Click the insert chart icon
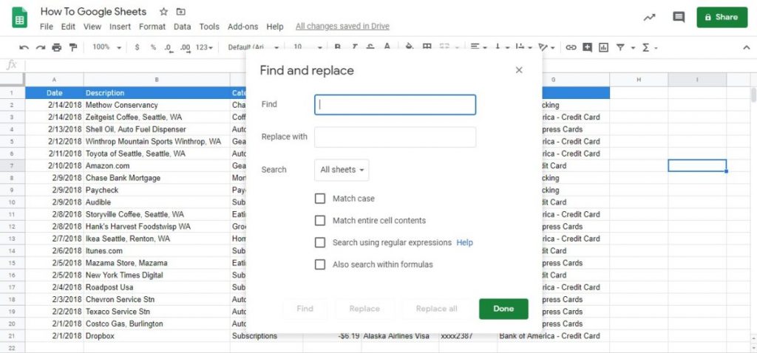 pyautogui.click(x=603, y=47)
